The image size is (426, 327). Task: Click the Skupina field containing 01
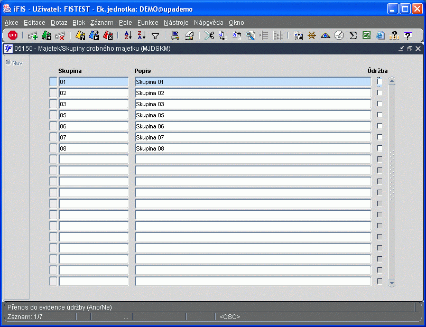click(94, 82)
